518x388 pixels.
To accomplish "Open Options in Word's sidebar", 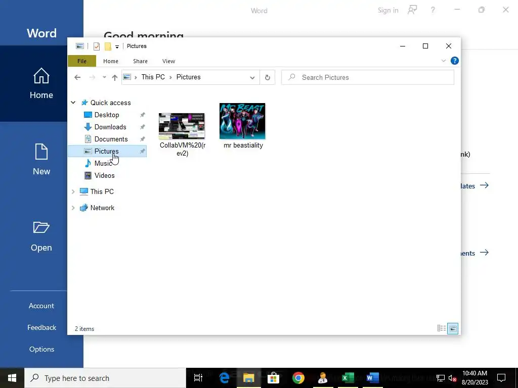I will (41, 350).
